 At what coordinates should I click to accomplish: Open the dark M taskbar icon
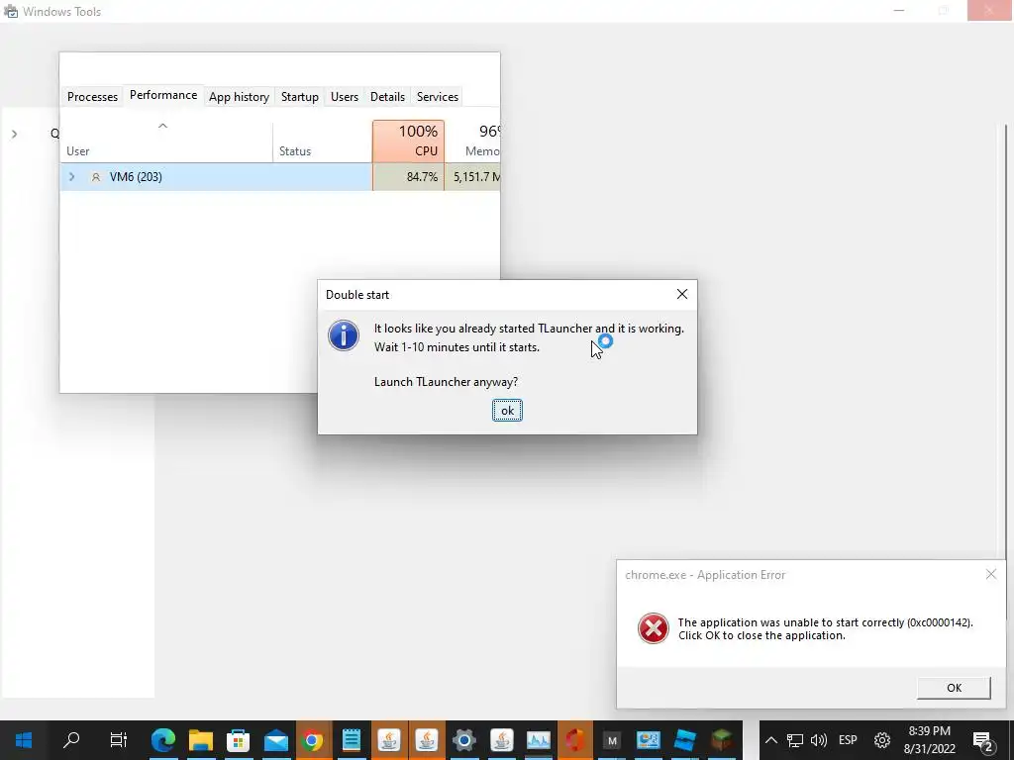point(612,740)
